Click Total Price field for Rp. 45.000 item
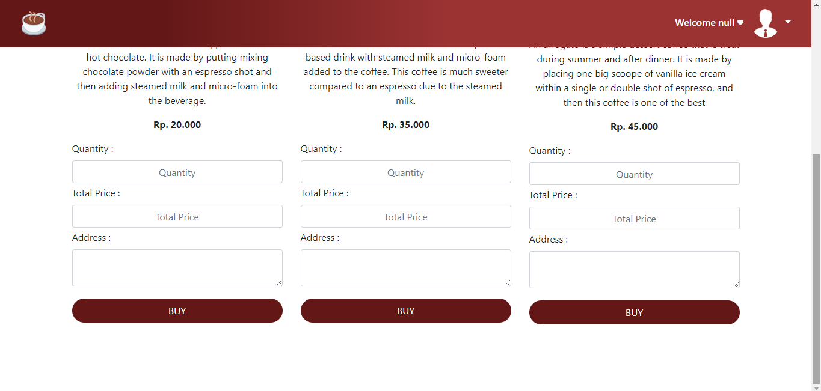821x391 pixels. pos(635,219)
